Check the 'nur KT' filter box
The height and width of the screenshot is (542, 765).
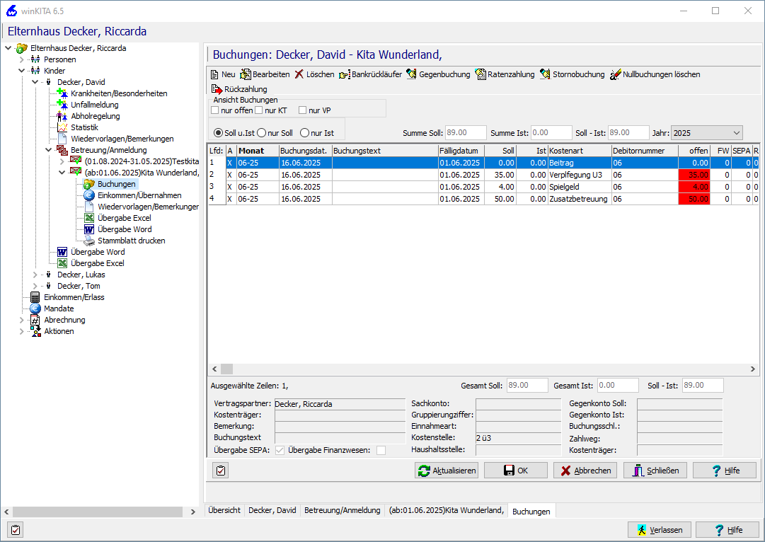point(259,110)
